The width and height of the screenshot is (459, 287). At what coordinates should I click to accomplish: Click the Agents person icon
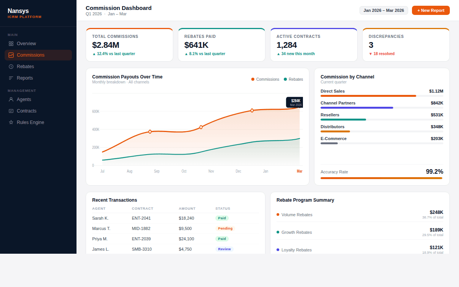pos(11,99)
